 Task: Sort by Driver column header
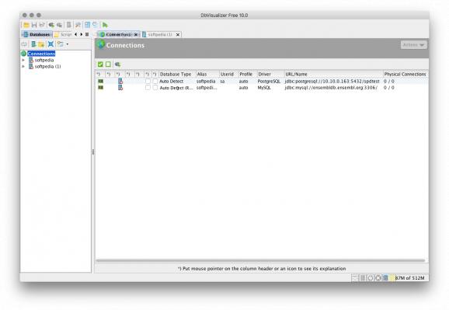[270, 75]
